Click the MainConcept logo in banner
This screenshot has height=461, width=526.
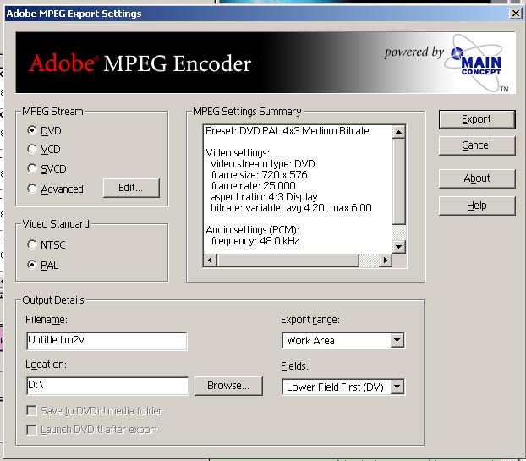tap(476, 63)
